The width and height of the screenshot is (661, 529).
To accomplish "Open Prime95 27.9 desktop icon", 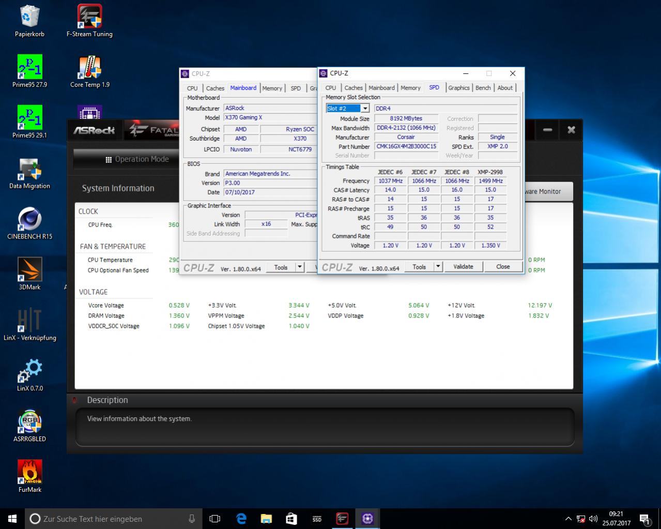I will 29,71.
